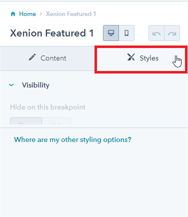Viewport: 188px width, 217px height.
Task: Click the paintbrush icon on Styles tab
Action: [131, 57]
